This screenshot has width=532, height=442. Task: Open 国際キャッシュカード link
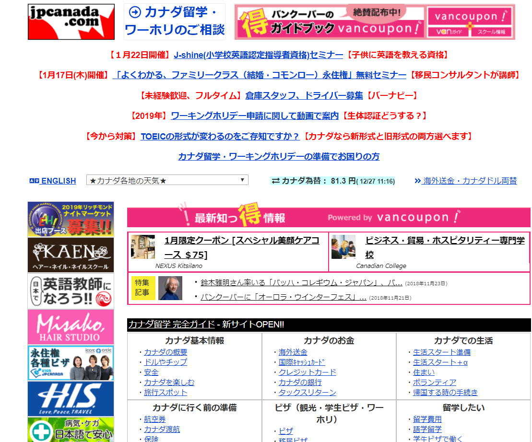click(x=302, y=362)
